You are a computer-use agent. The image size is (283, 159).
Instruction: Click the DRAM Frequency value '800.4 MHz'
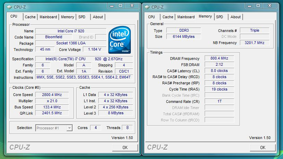(x=219, y=59)
